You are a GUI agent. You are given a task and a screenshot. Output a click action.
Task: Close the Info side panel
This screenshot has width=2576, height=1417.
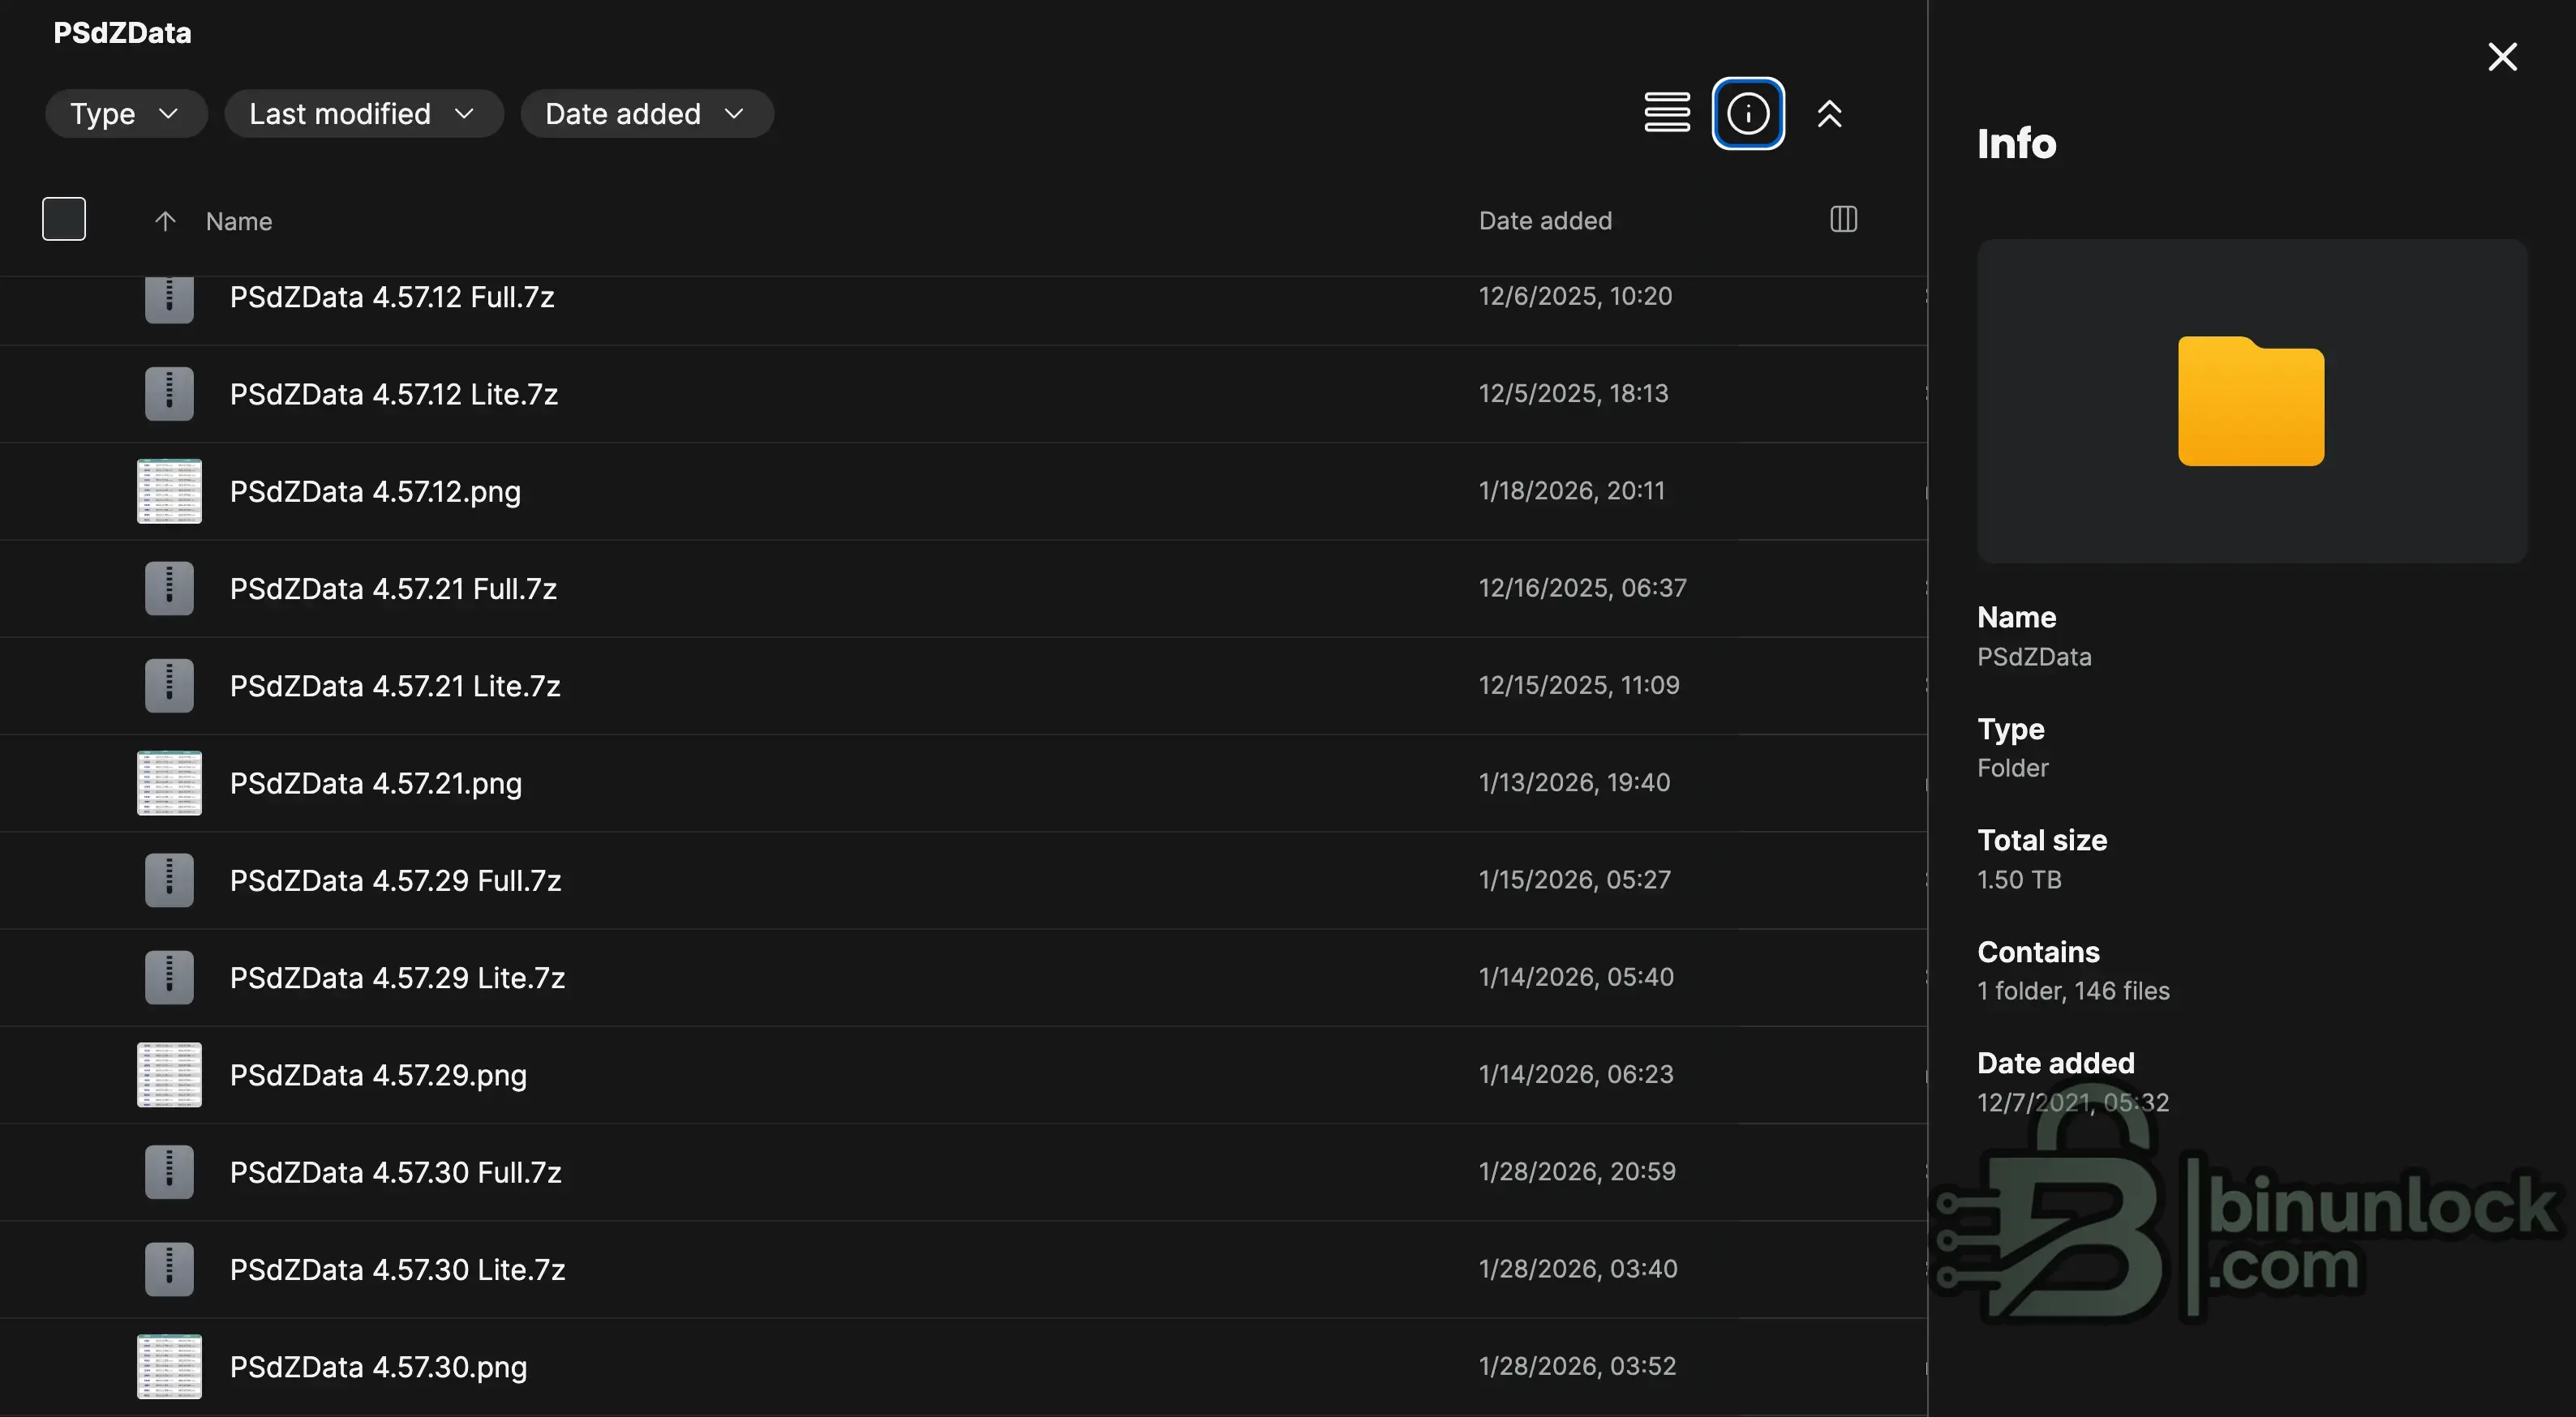click(x=2502, y=57)
